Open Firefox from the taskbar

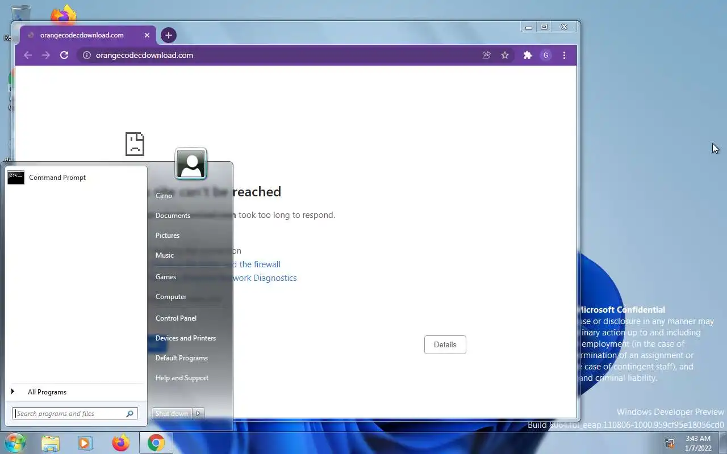tap(120, 443)
